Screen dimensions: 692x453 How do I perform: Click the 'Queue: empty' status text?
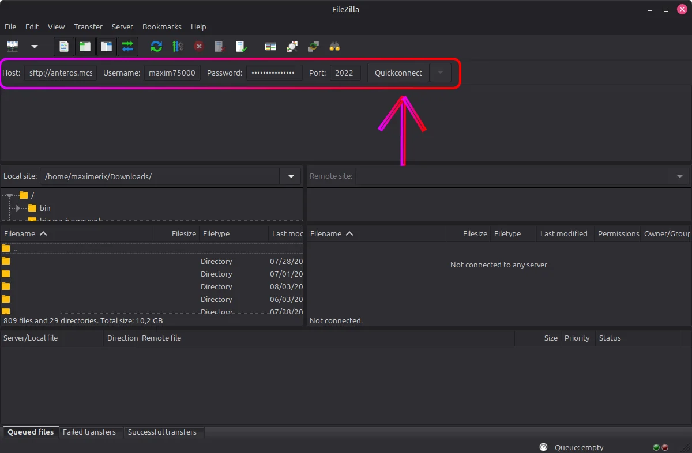[x=579, y=447]
